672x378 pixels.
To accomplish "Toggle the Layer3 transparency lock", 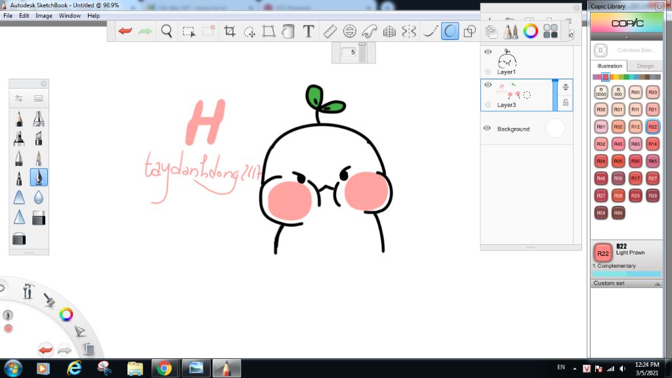I will pyautogui.click(x=566, y=102).
